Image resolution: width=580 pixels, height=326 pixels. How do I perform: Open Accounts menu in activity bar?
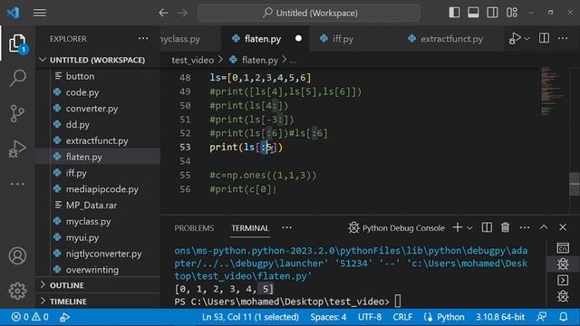(17, 255)
